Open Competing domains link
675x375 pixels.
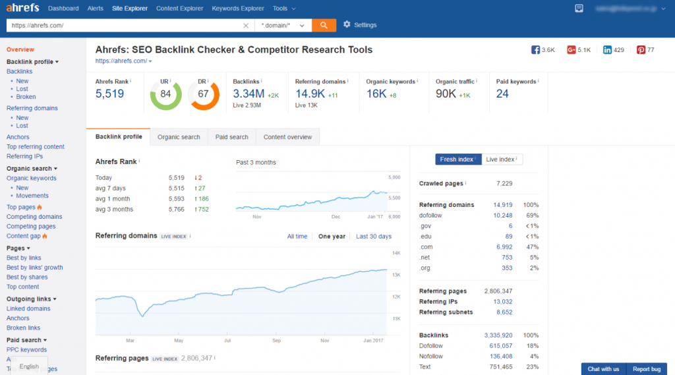(x=34, y=217)
